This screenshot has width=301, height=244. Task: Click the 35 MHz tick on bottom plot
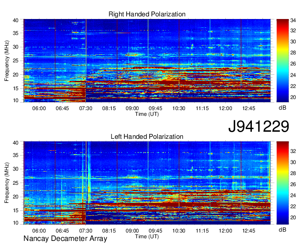[15, 155]
